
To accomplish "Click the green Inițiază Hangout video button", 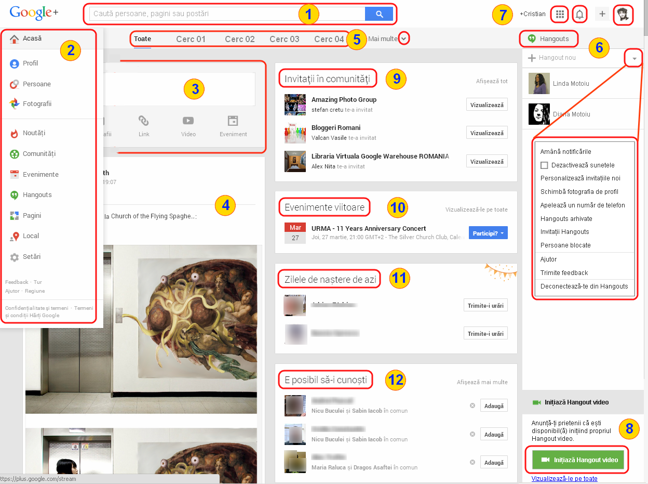I will click(578, 460).
